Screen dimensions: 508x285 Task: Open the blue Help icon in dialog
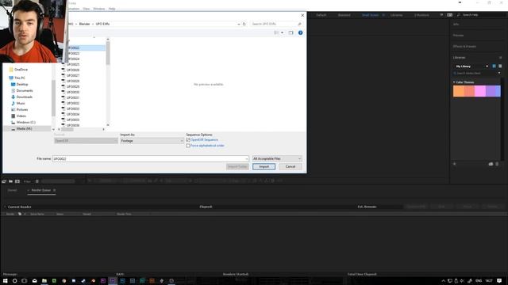tap(300, 32)
